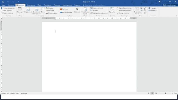The height and width of the screenshot is (100, 178).
Task: Click the Save icon in quick access toolbar
Action: (x=3, y=2)
